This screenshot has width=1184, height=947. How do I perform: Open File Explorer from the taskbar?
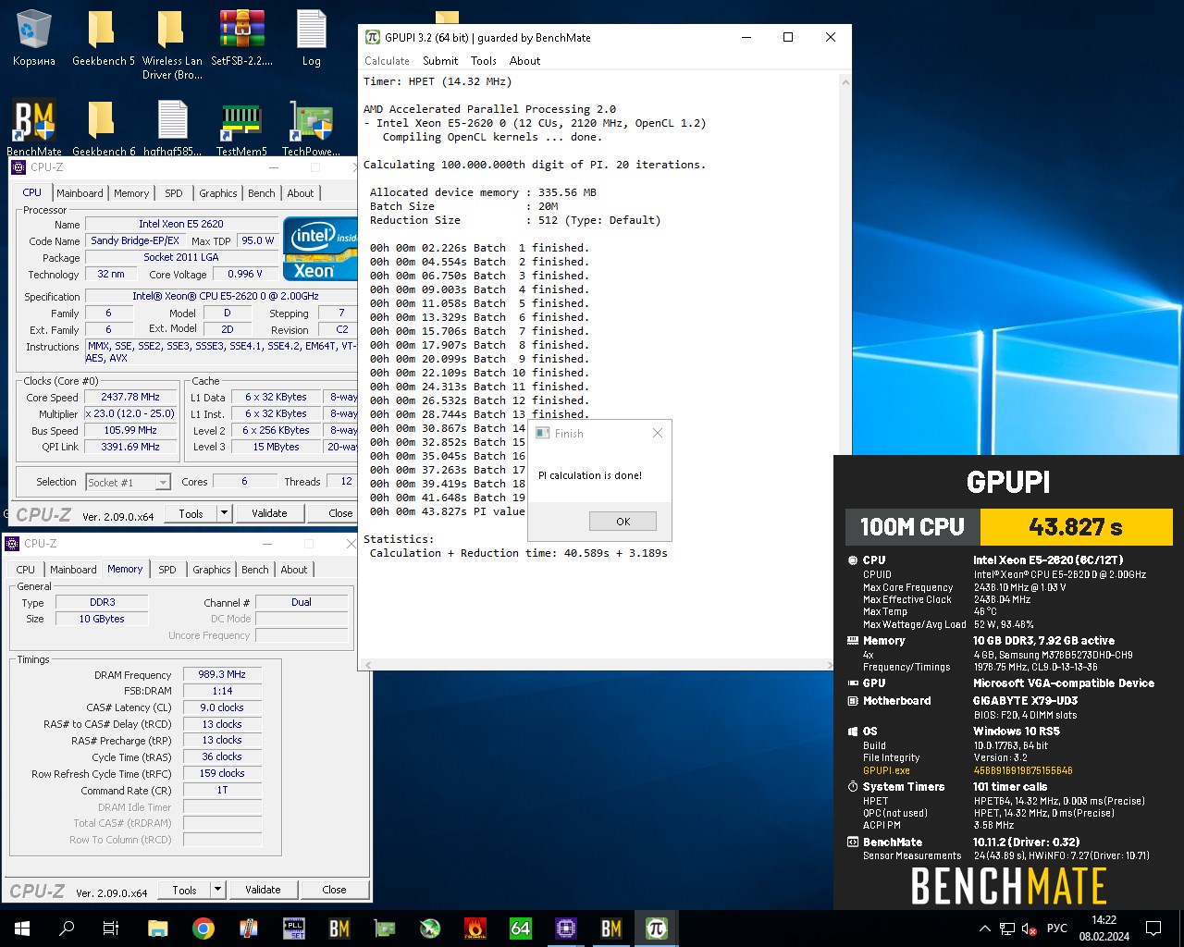[158, 929]
